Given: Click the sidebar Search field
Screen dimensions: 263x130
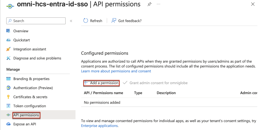Looking at the screenshot, I should (x=36, y=21).
